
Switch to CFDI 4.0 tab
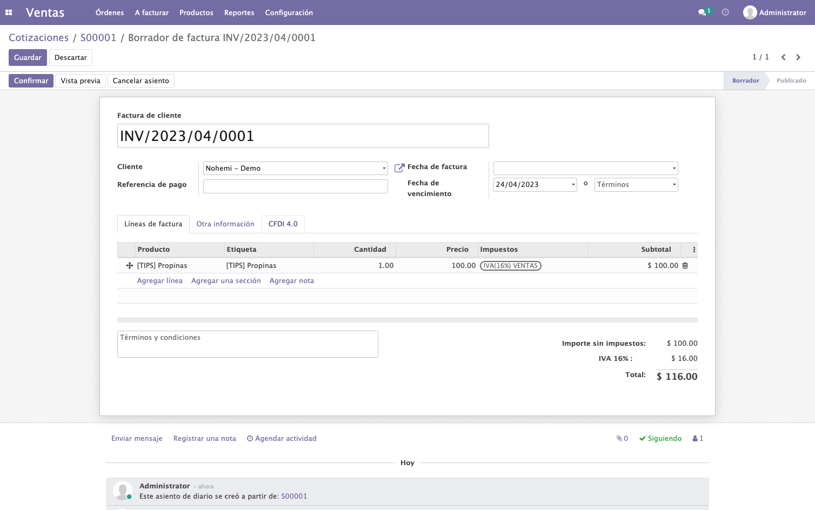point(283,224)
